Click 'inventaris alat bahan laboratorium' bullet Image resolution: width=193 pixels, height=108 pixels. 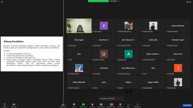(21, 57)
